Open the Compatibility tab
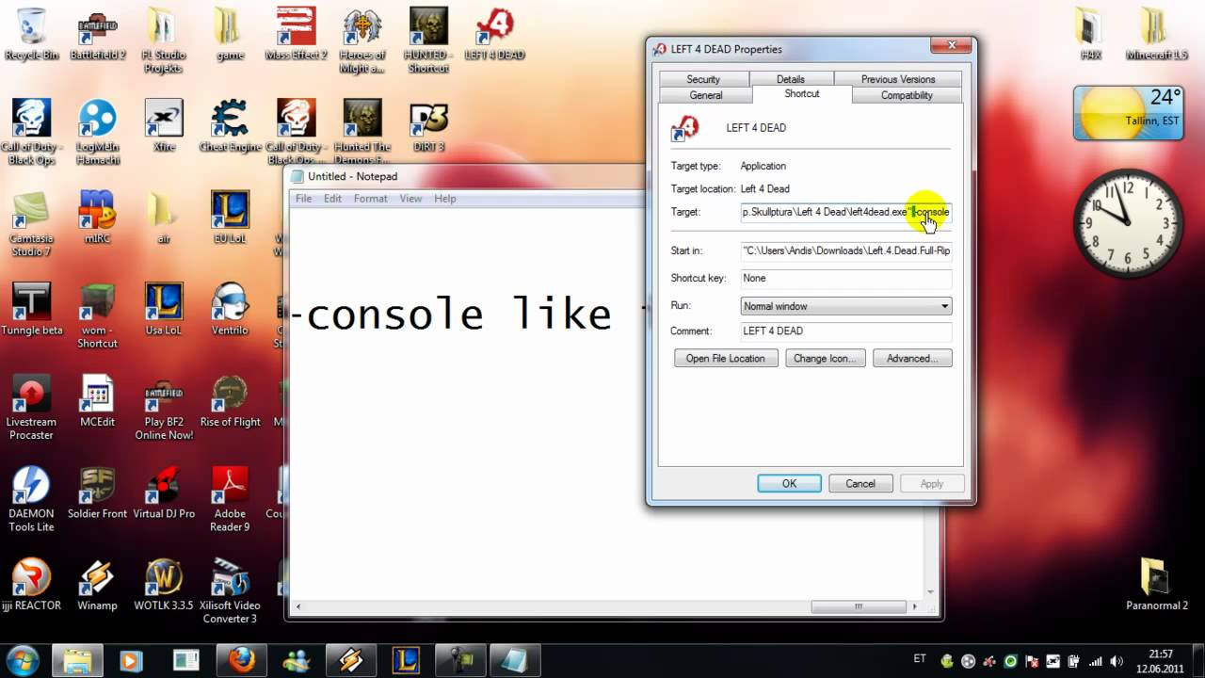1205x678 pixels. point(907,95)
